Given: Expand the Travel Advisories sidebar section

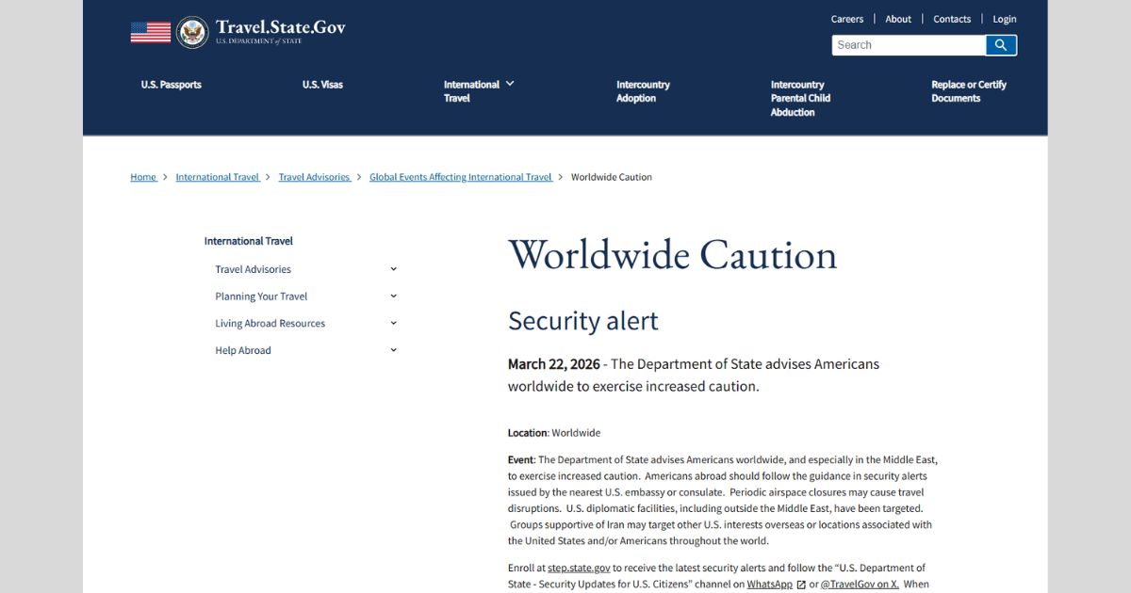Looking at the screenshot, I should 393,269.
